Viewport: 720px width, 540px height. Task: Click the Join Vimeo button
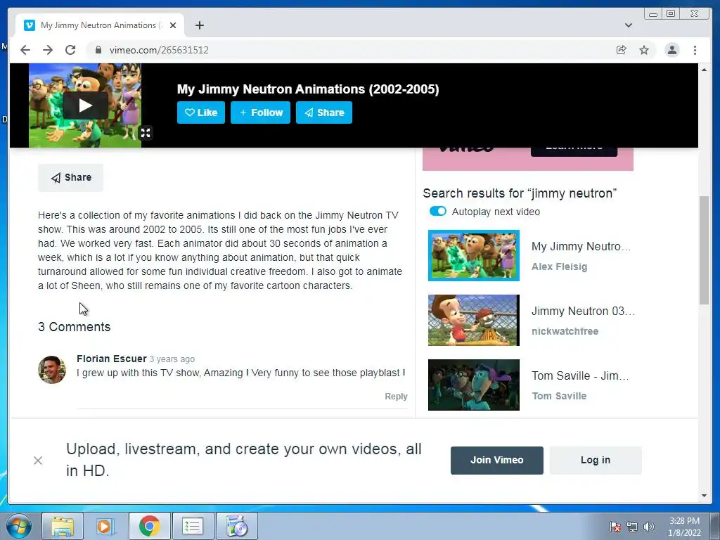coord(497,460)
